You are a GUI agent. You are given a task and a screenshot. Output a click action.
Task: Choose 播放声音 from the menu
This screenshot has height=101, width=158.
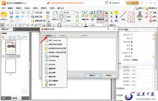[x=55, y=77]
